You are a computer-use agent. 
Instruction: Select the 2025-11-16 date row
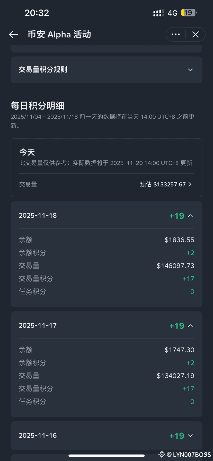click(x=106, y=436)
